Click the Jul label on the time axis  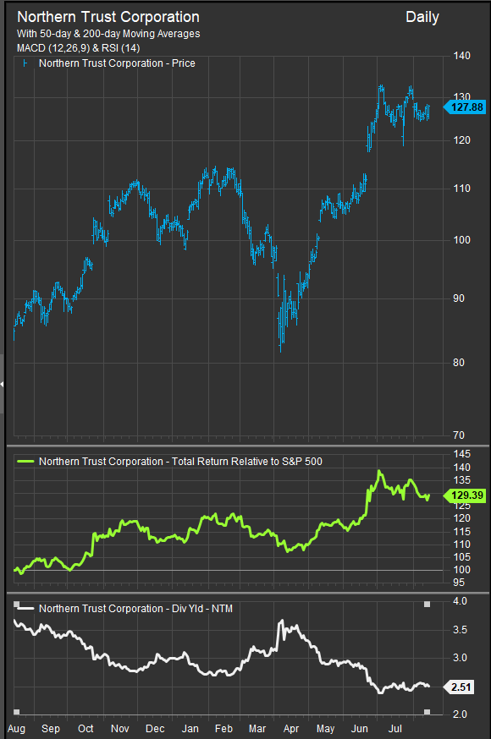pos(394,729)
